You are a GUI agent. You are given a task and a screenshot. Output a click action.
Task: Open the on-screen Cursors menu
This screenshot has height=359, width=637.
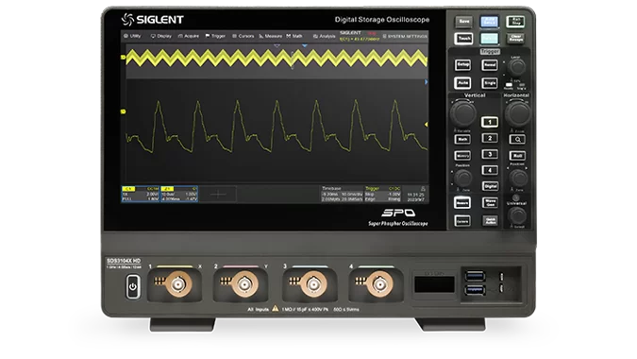tap(243, 36)
